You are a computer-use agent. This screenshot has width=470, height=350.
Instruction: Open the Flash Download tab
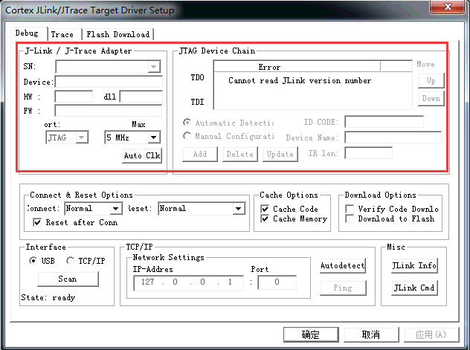click(x=117, y=34)
